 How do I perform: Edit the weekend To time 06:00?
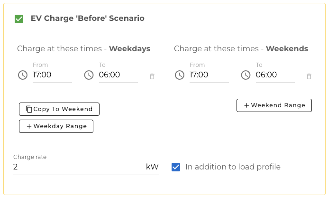point(275,75)
